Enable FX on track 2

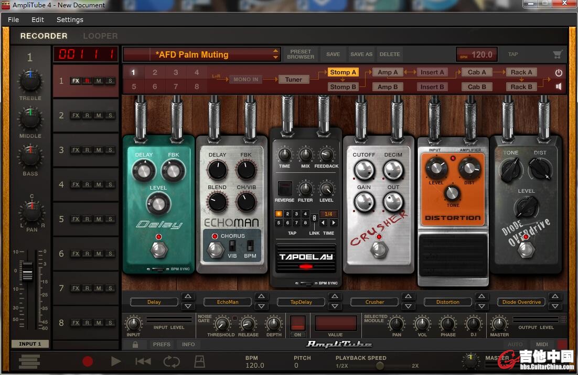(x=76, y=116)
